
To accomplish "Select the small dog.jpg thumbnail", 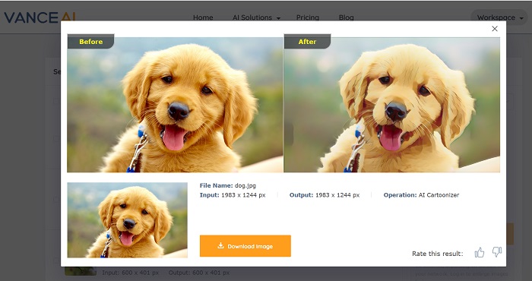I will (127, 220).
